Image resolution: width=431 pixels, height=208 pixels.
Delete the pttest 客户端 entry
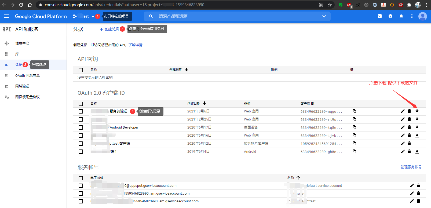(409, 144)
